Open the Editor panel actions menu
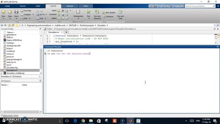The height and width of the screenshot is (124, 220). click(214, 29)
